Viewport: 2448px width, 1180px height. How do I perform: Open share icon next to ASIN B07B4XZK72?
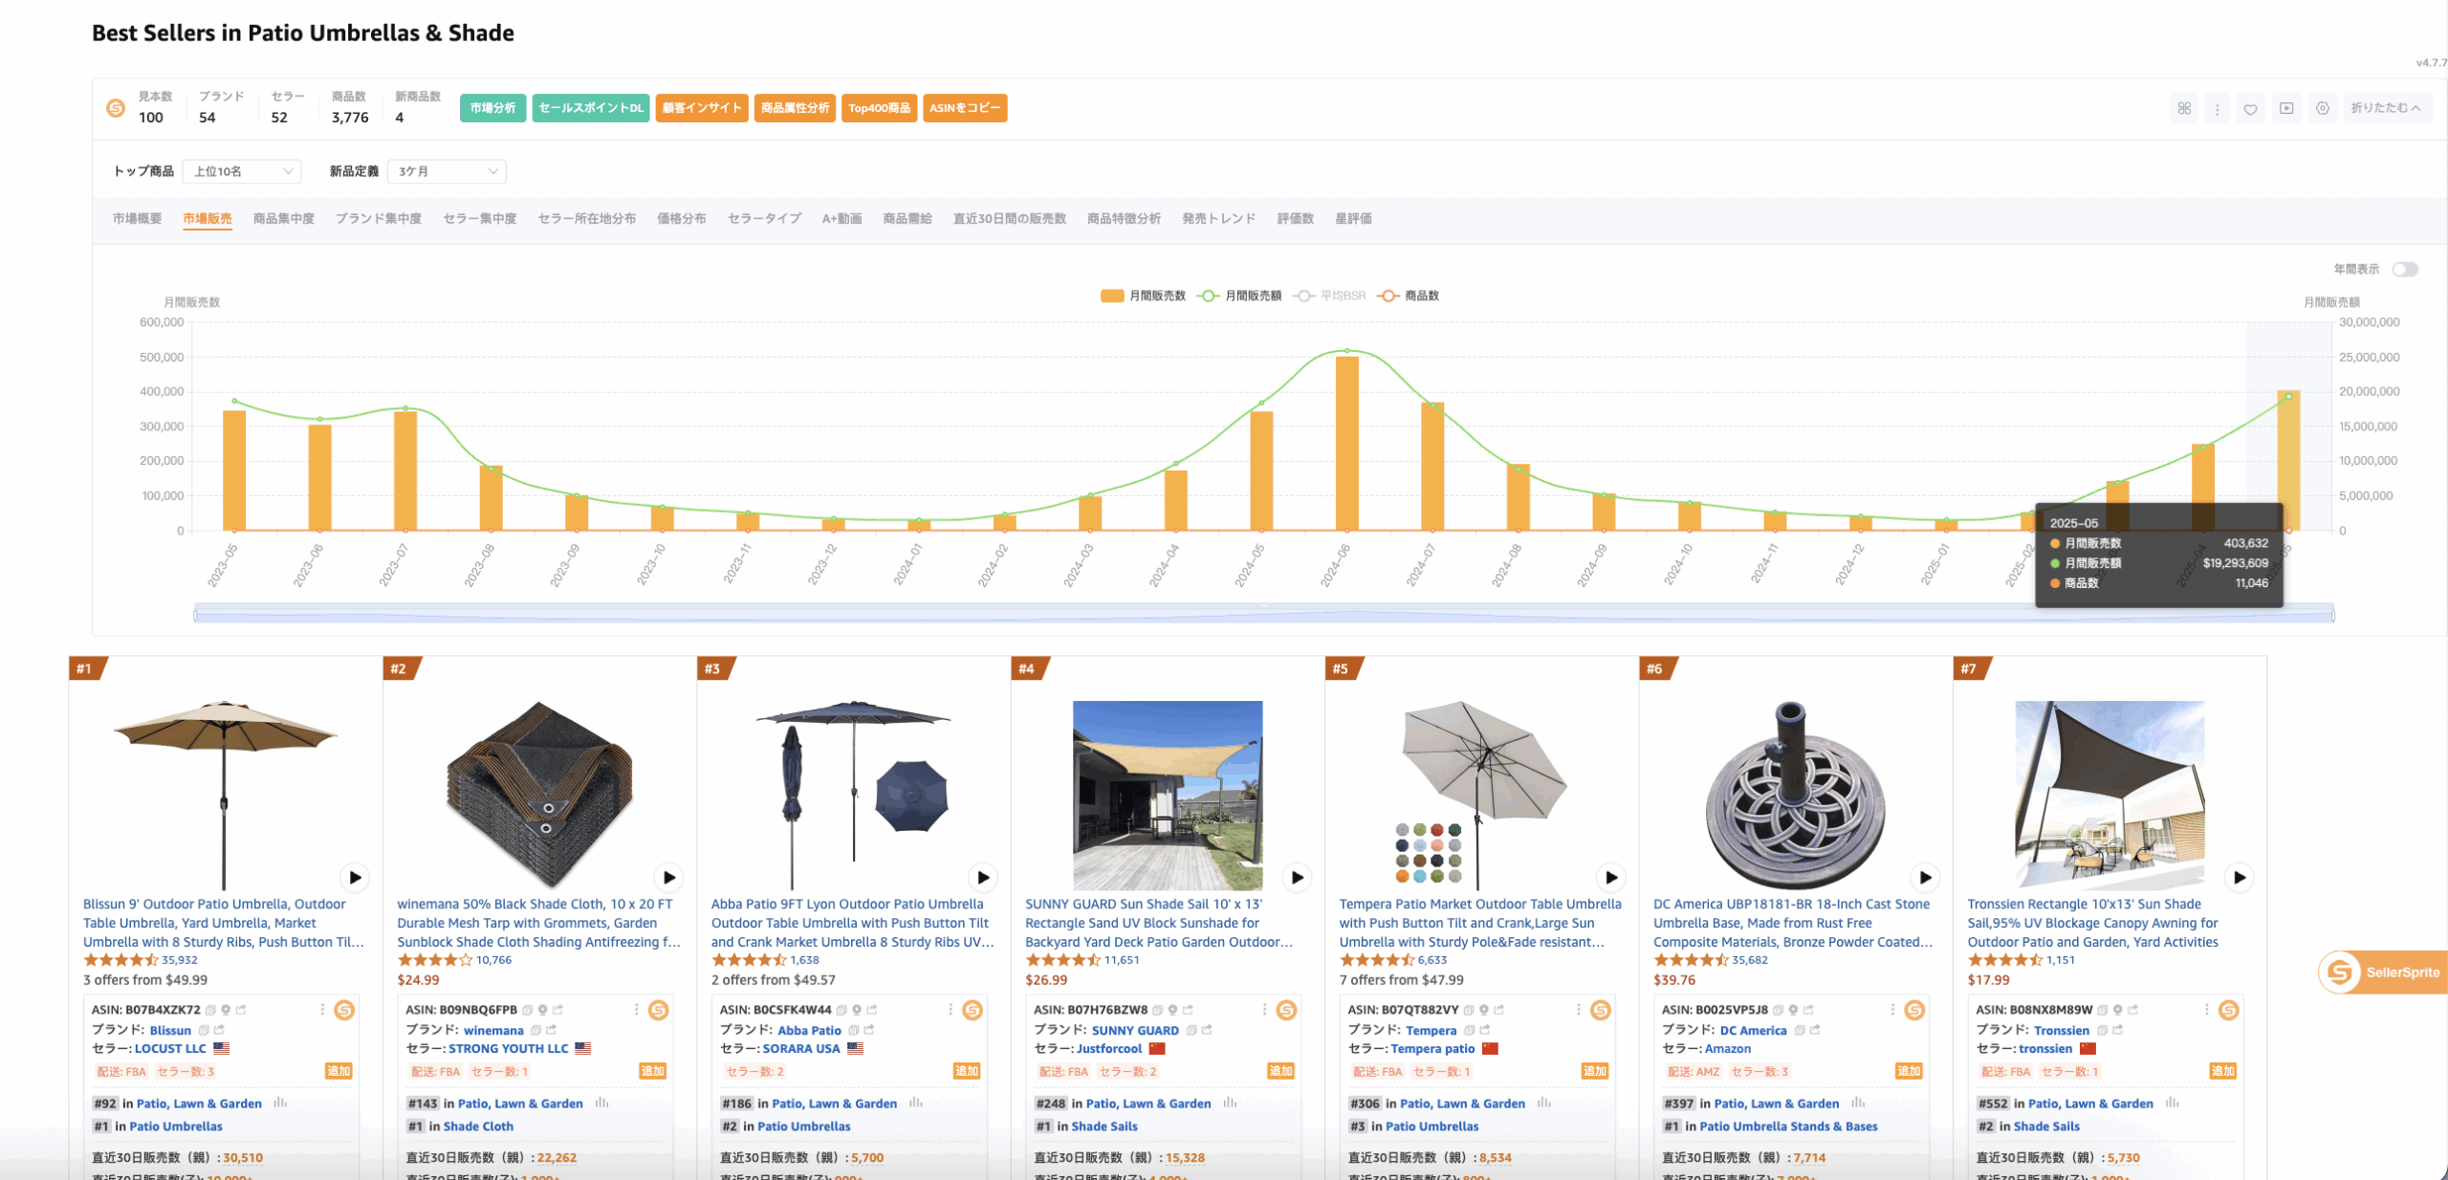tap(241, 1010)
